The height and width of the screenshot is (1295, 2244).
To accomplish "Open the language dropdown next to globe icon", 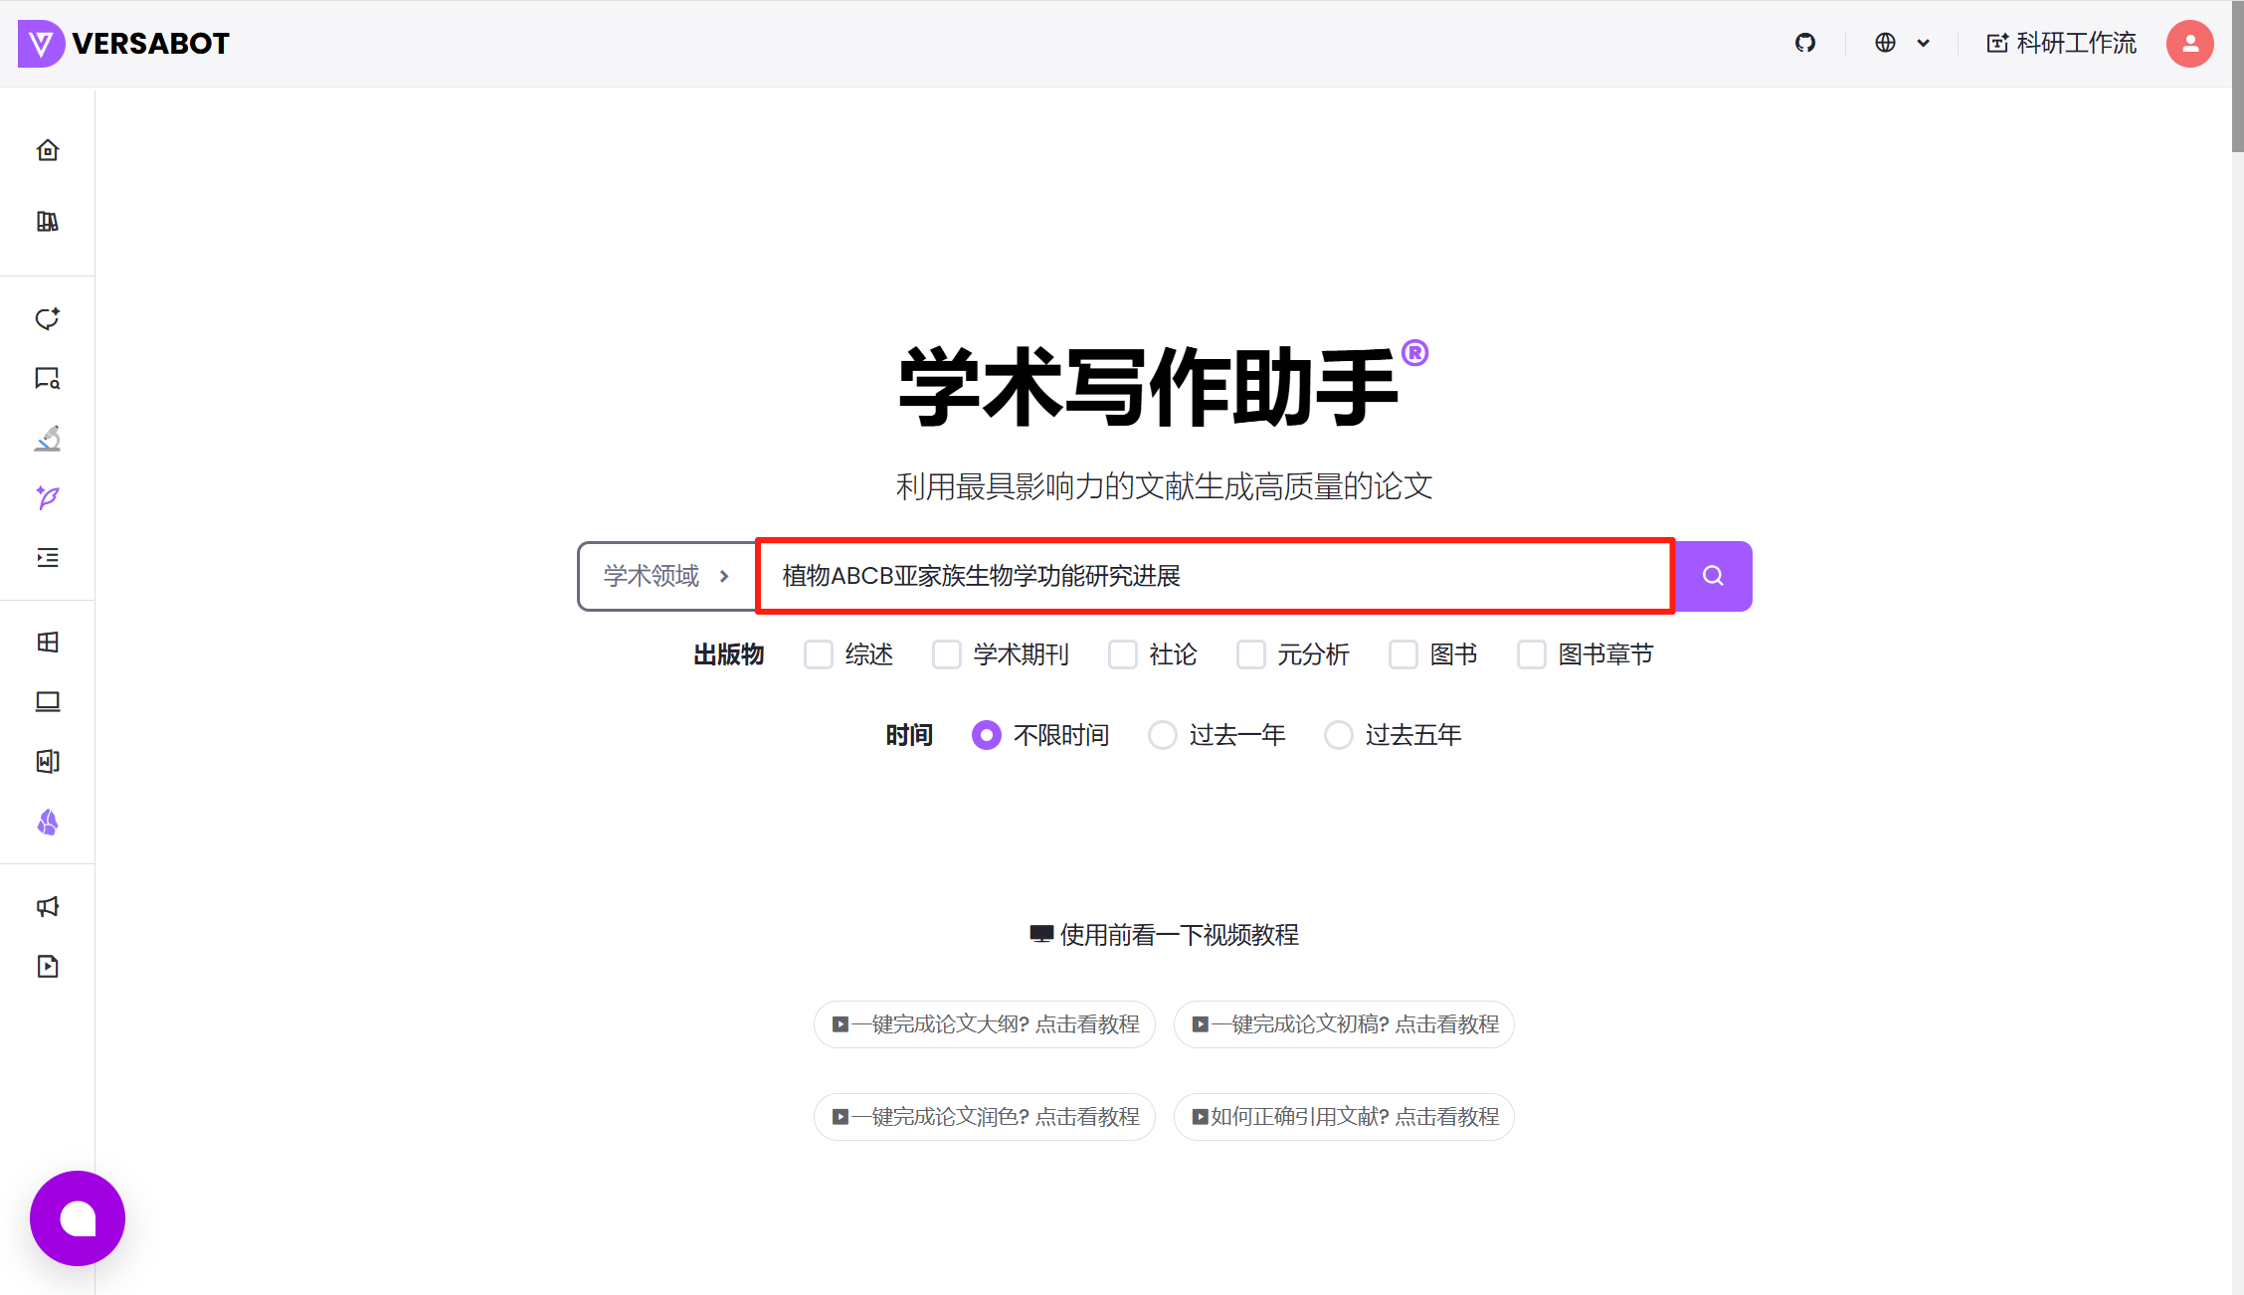I will (1901, 43).
